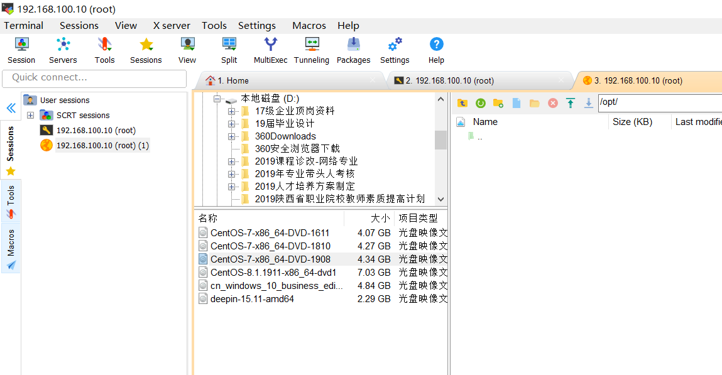
Task: Open the vertical Macros sidebar tab
Action: click(11, 249)
